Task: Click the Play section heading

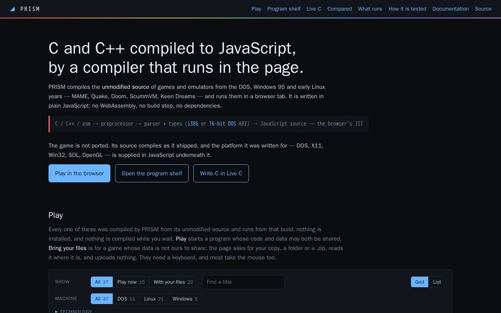Action: point(56,215)
